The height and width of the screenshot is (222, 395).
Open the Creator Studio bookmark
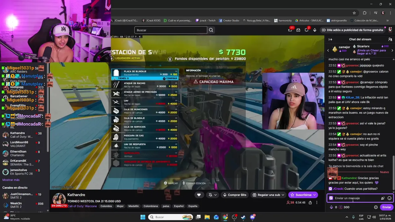tap(229, 21)
